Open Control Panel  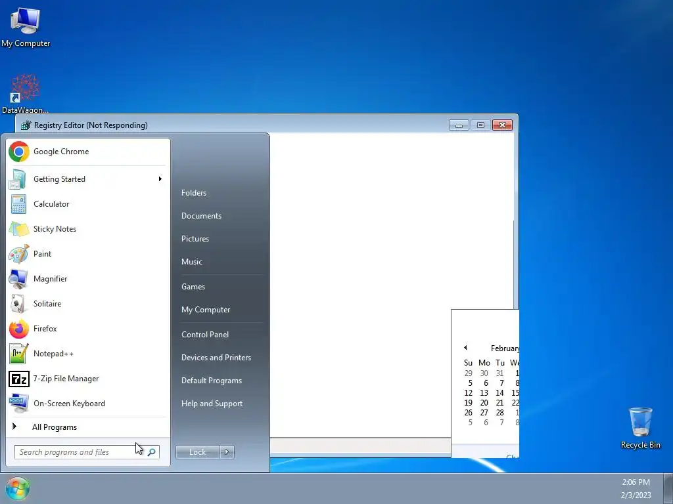click(205, 335)
